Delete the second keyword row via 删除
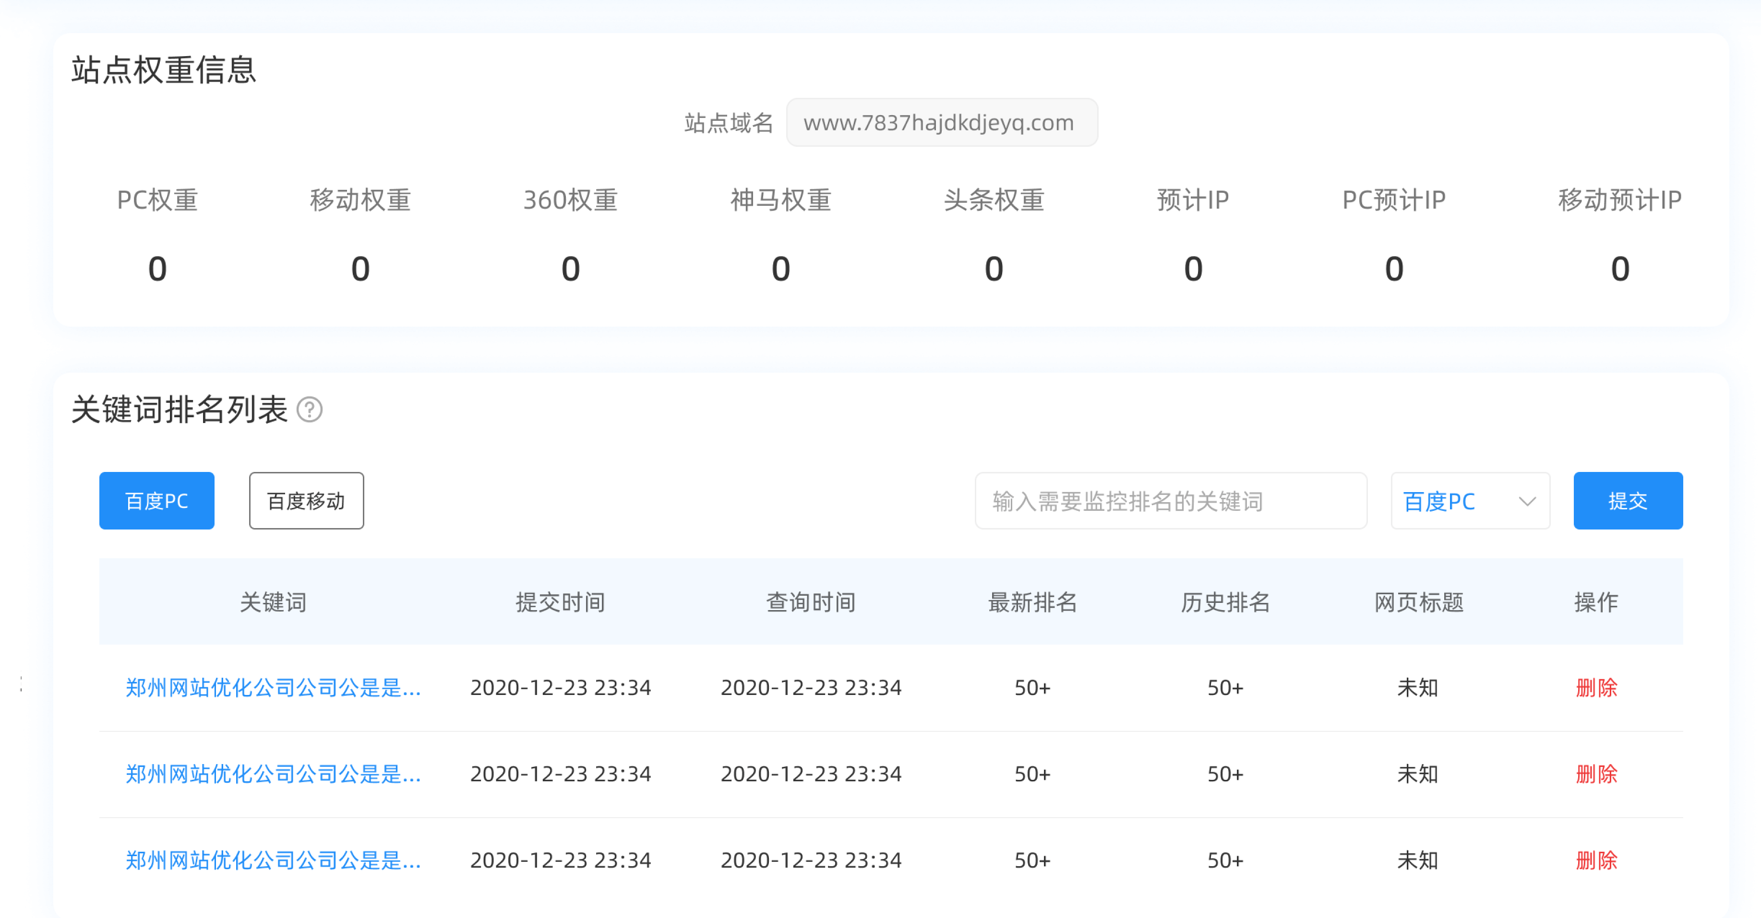Screen dimensions: 1761x918 pyautogui.click(x=1595, y=774)
